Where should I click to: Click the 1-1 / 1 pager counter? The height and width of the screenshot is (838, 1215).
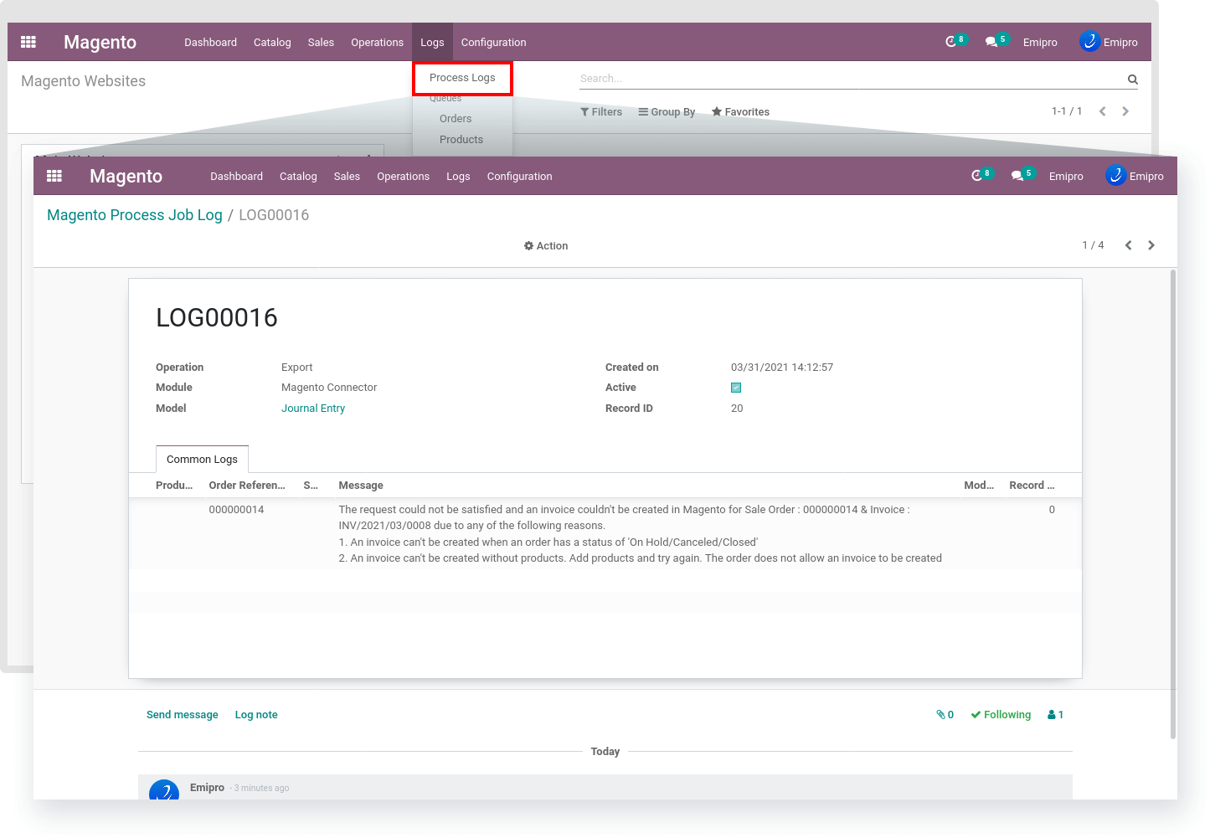[1067, 111]
